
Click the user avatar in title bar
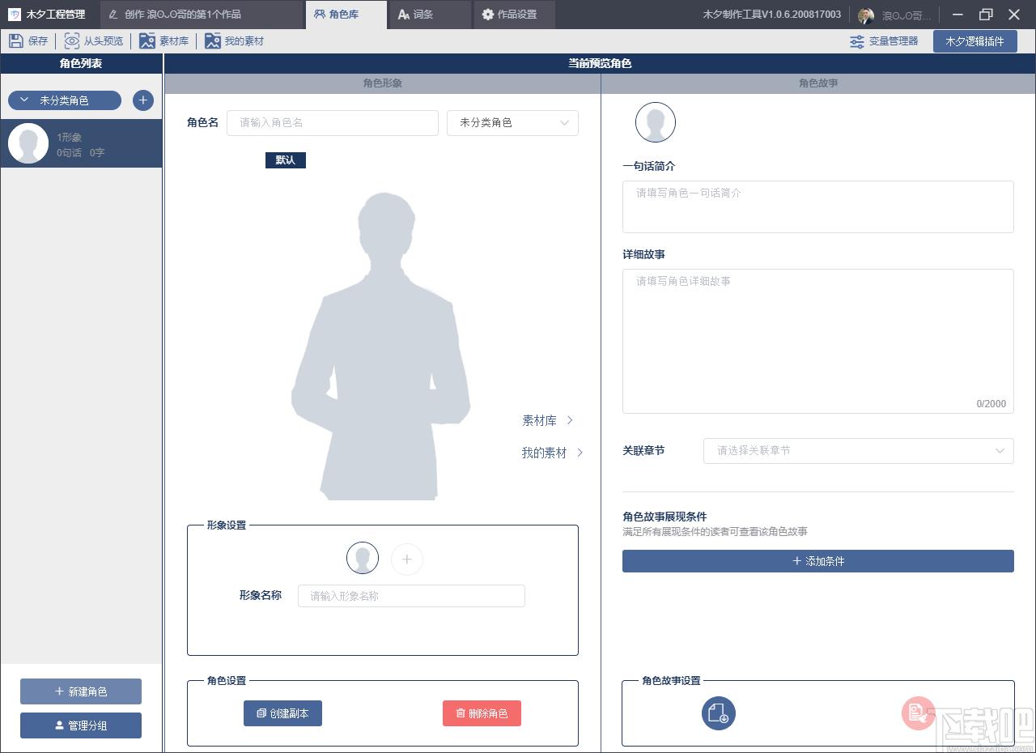click(866, 15)
